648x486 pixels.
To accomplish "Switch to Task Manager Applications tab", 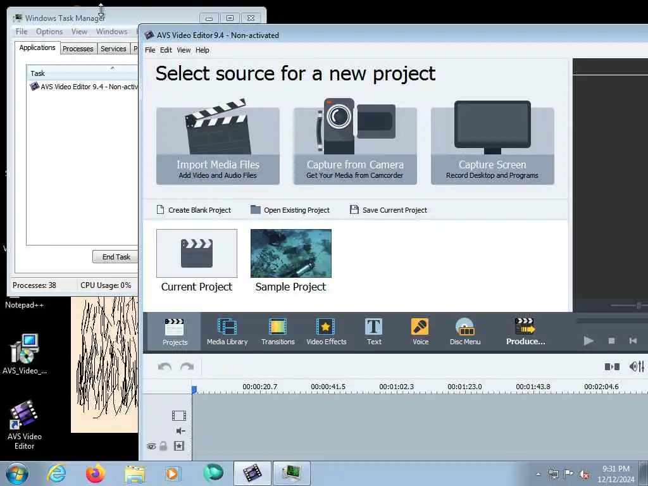I will point(37,47).
